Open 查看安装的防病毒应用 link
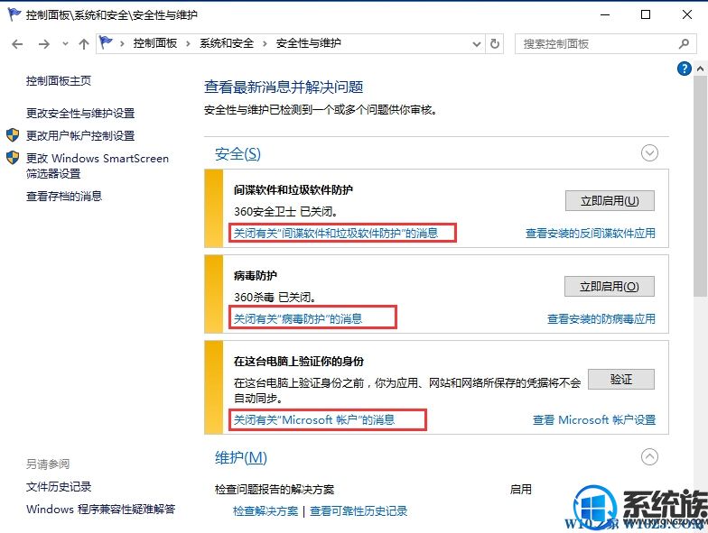 click(601, 319)
